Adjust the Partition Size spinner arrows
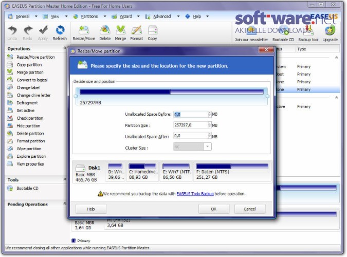Screen dimensions: 347x257 (x=210, y=125)
